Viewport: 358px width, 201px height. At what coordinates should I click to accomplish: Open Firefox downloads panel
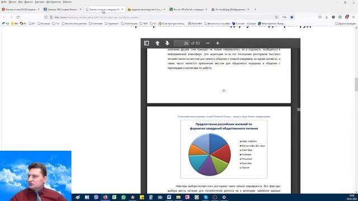click(x=327, y=17)
